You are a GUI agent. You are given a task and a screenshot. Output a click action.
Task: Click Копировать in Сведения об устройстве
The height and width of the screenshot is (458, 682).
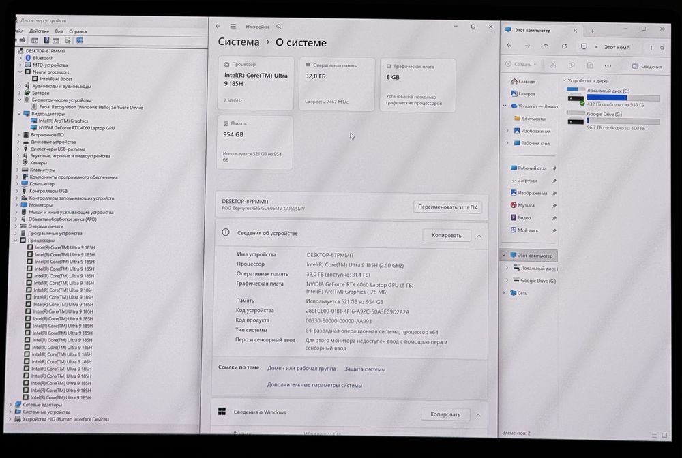tap(447, 236)
